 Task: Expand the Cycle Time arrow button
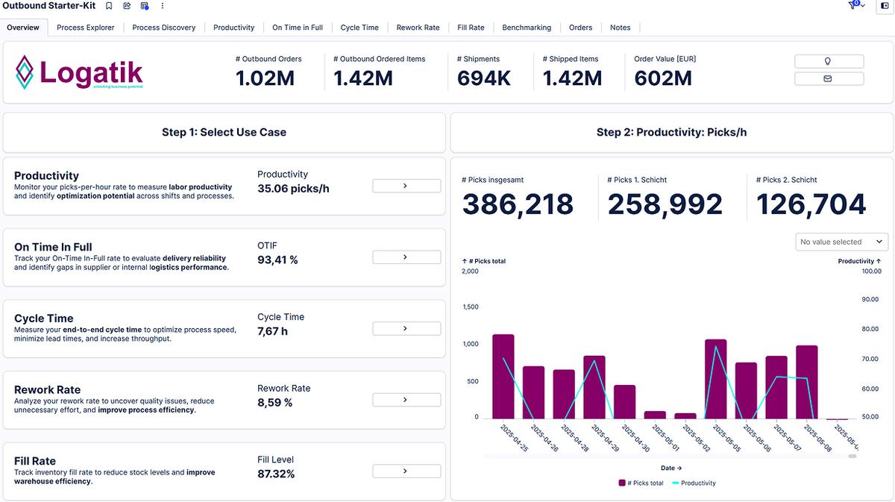click(x=406, y=328)
